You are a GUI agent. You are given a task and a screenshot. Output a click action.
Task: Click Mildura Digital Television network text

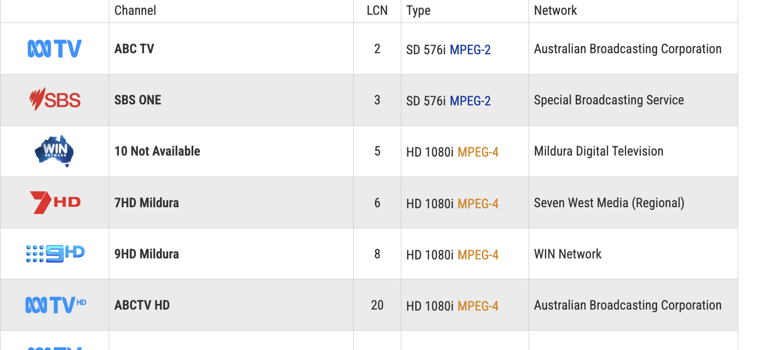[599, 151]
